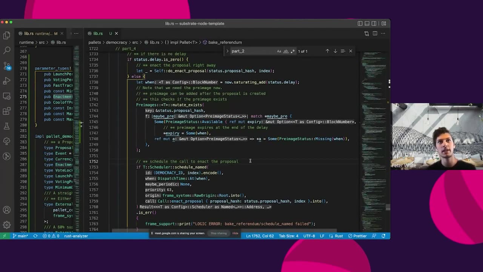Open the Testing flask view
This screenshot has width=483, height=272.
(6, 126)
